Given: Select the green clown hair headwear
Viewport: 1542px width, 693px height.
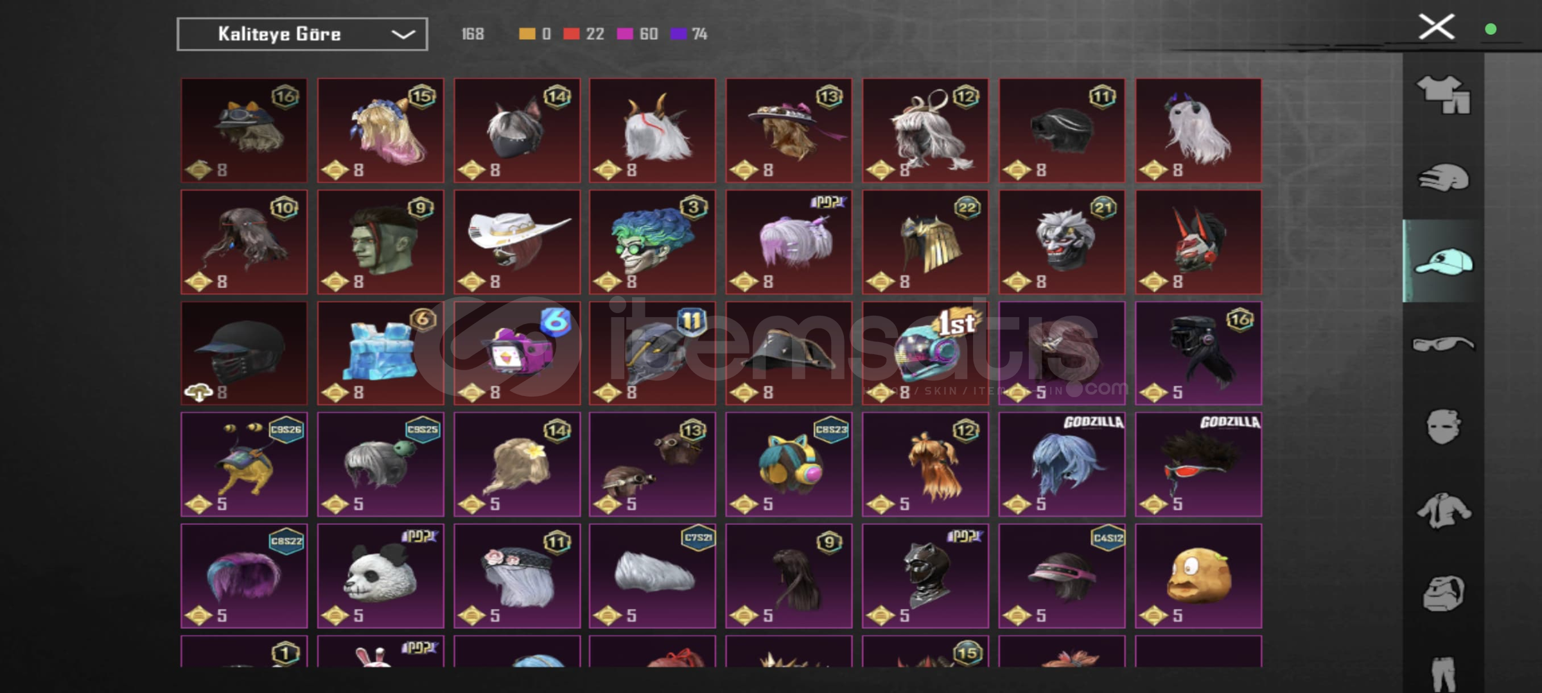Looking at the screenshot, I should pos(652,242).
